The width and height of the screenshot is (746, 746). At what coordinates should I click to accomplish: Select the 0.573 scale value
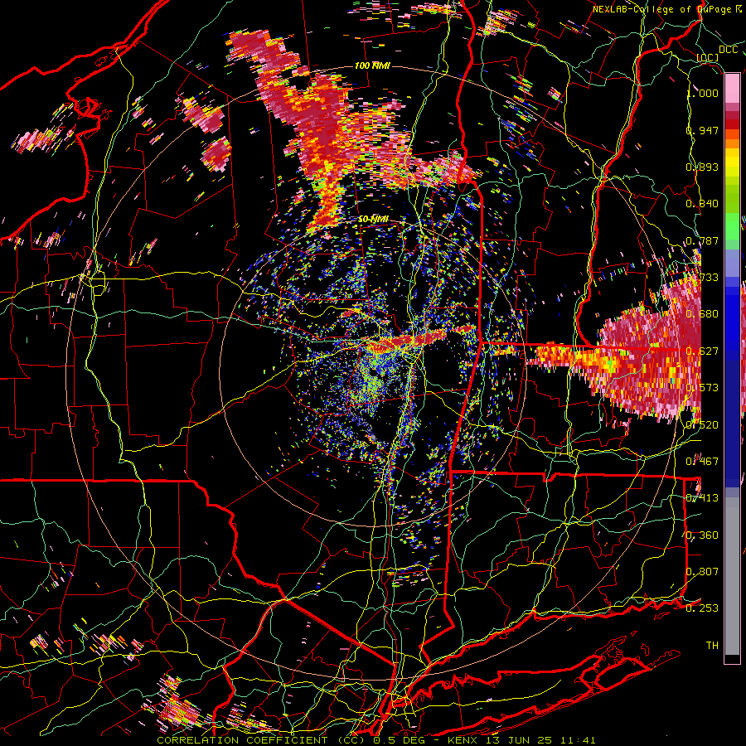tap(703, 388)
